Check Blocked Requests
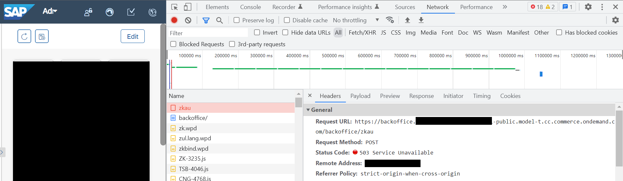 tap(173, 44)
